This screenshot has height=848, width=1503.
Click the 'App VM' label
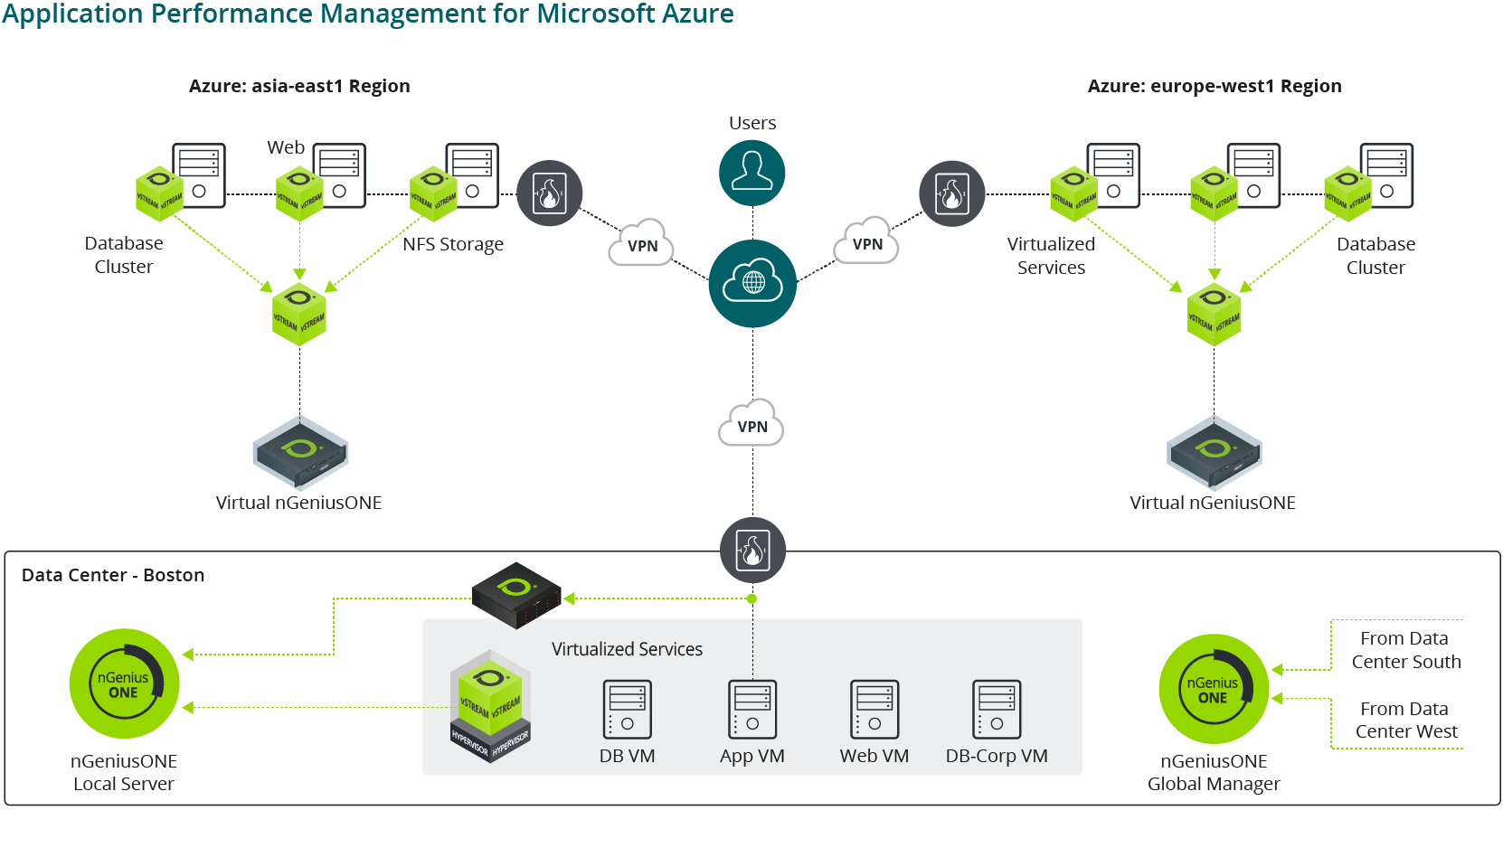(752, 757)
